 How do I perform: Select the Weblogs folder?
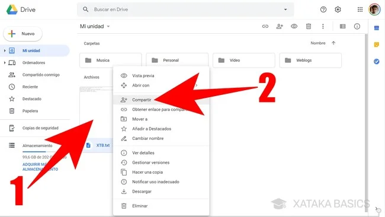click(x=310, y=60)
